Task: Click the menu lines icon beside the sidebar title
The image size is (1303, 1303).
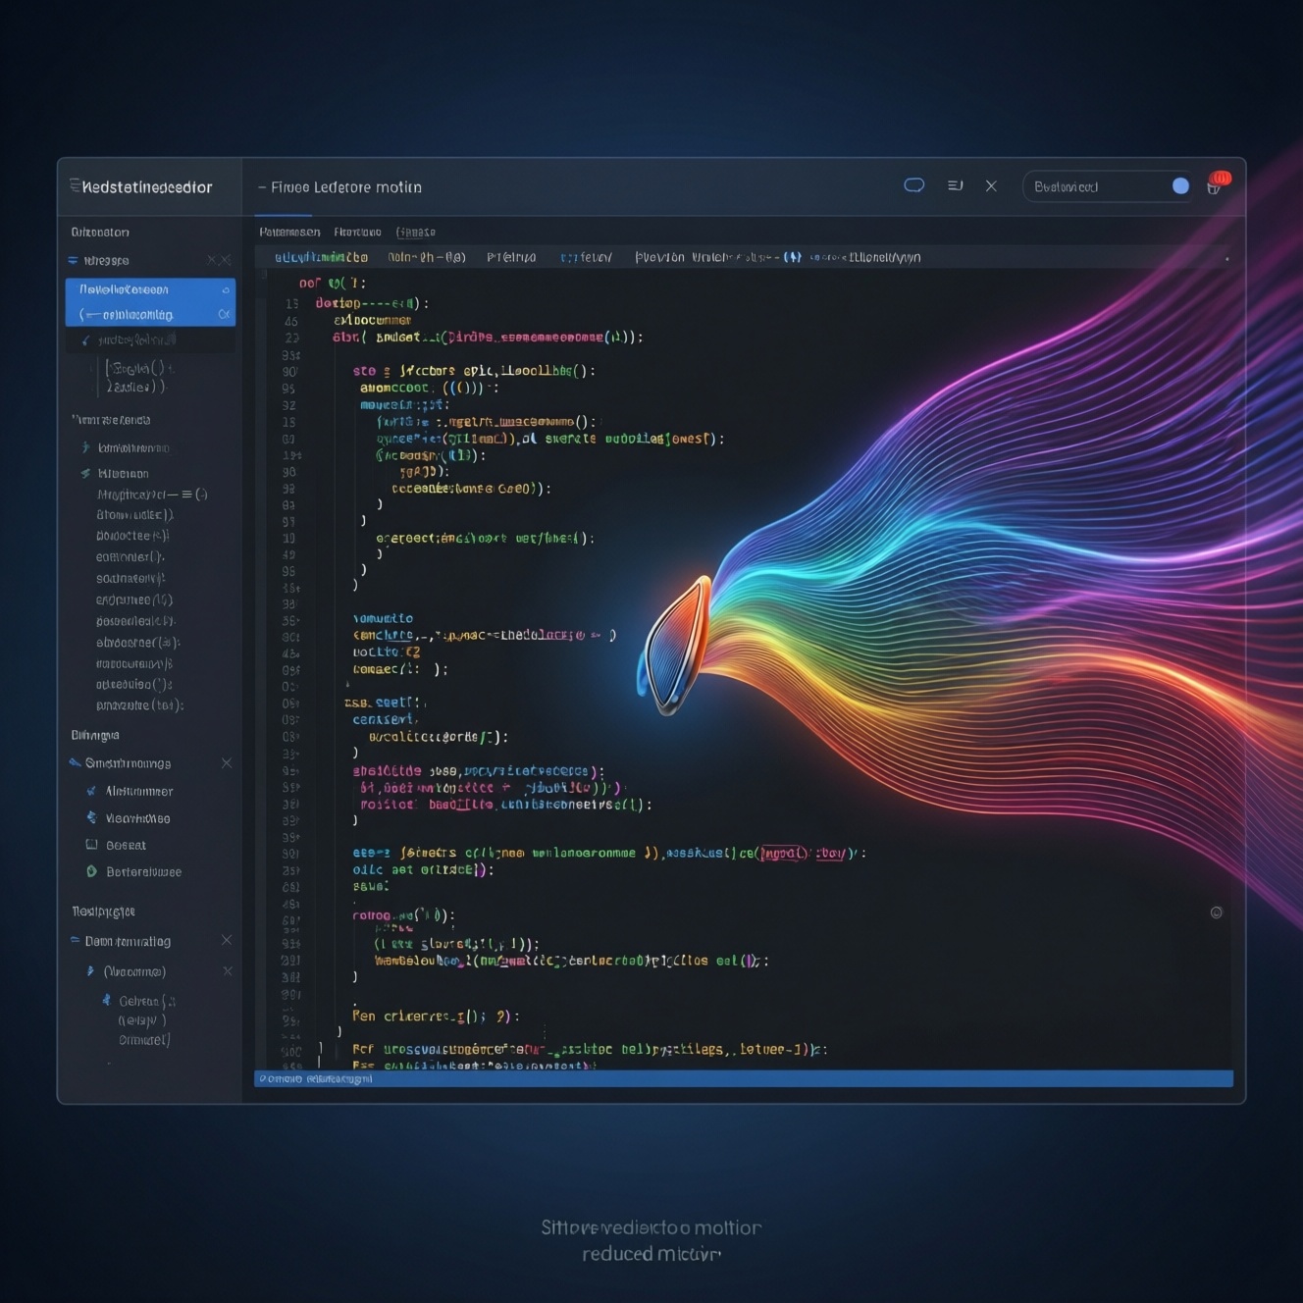Action: (75, 185)
